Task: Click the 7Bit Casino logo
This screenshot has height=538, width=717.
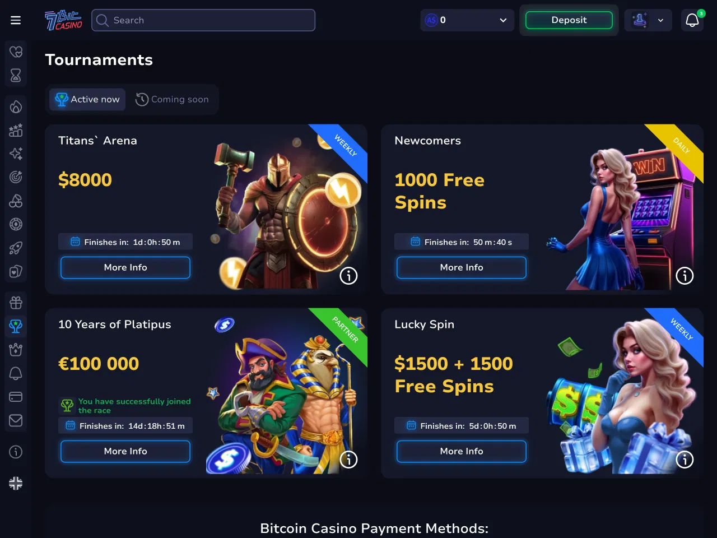Action: (63, 20)
